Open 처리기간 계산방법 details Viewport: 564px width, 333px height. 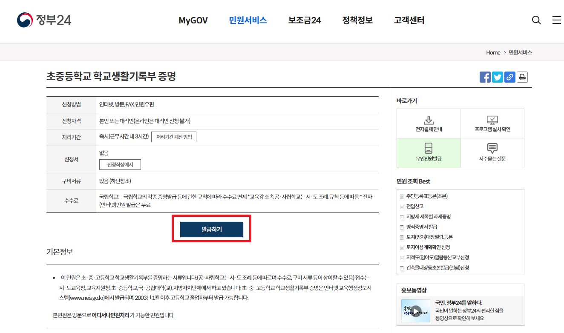174,137
